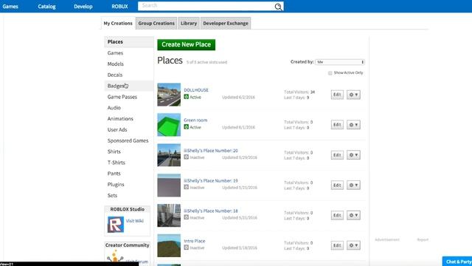Click Edit for iiShelly's Place Number: 20
Viewport: 472px width, 266px height.
(337, 155)
